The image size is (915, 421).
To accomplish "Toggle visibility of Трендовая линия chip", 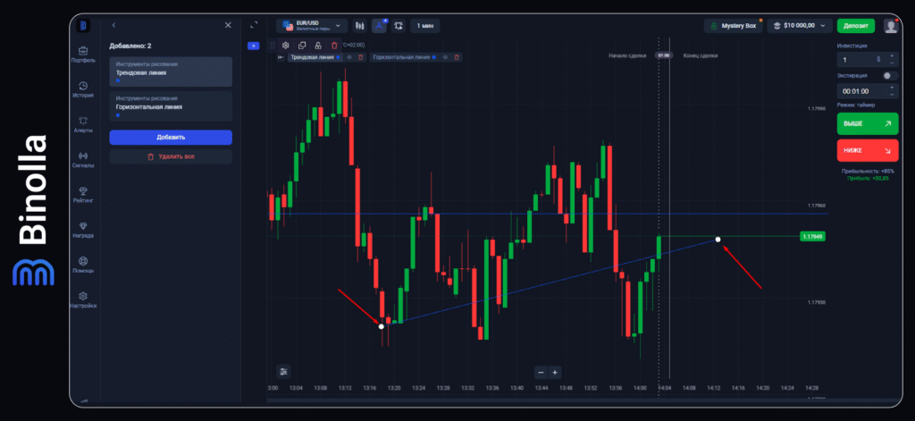I will coord(348,57).
